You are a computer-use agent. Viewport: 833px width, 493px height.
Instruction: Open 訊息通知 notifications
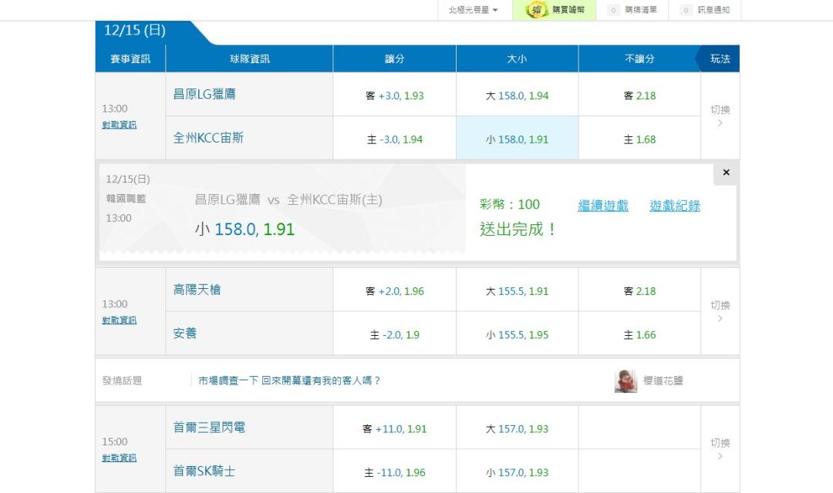tap(713, 10)
